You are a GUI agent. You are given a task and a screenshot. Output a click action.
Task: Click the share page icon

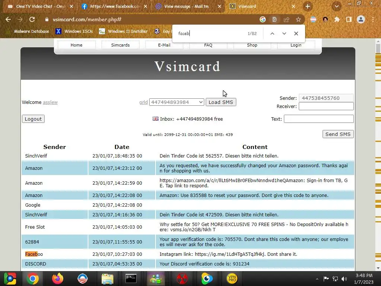click(x=286, y=19)
